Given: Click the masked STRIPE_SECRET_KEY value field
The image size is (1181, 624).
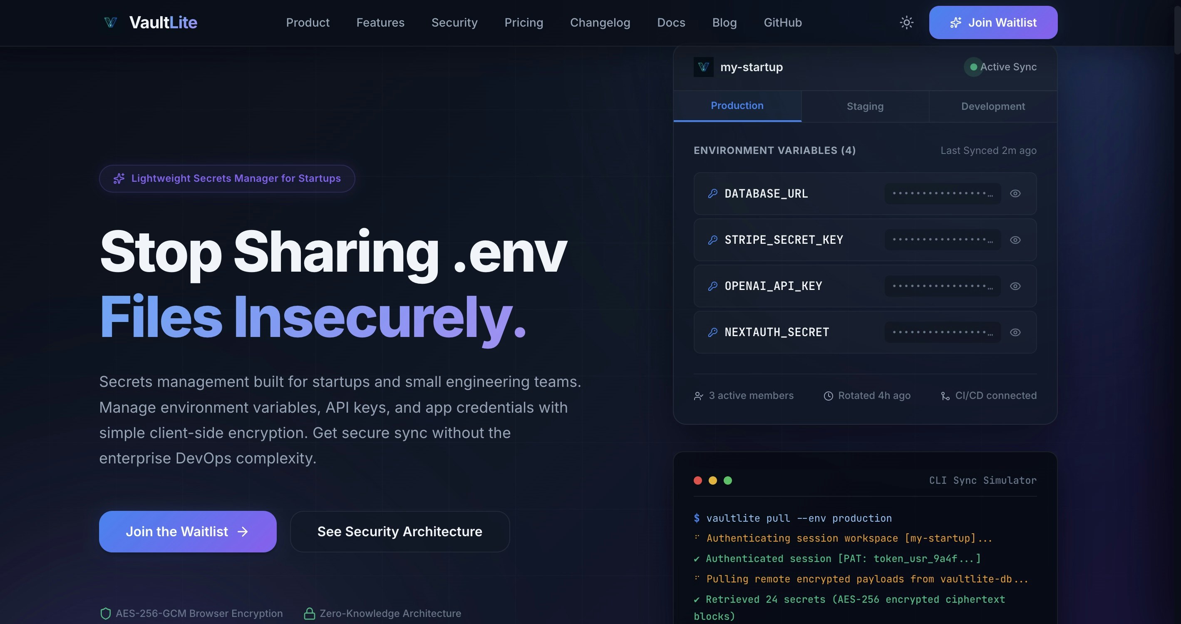Looking at the screenshot, I should coord(943,240).
